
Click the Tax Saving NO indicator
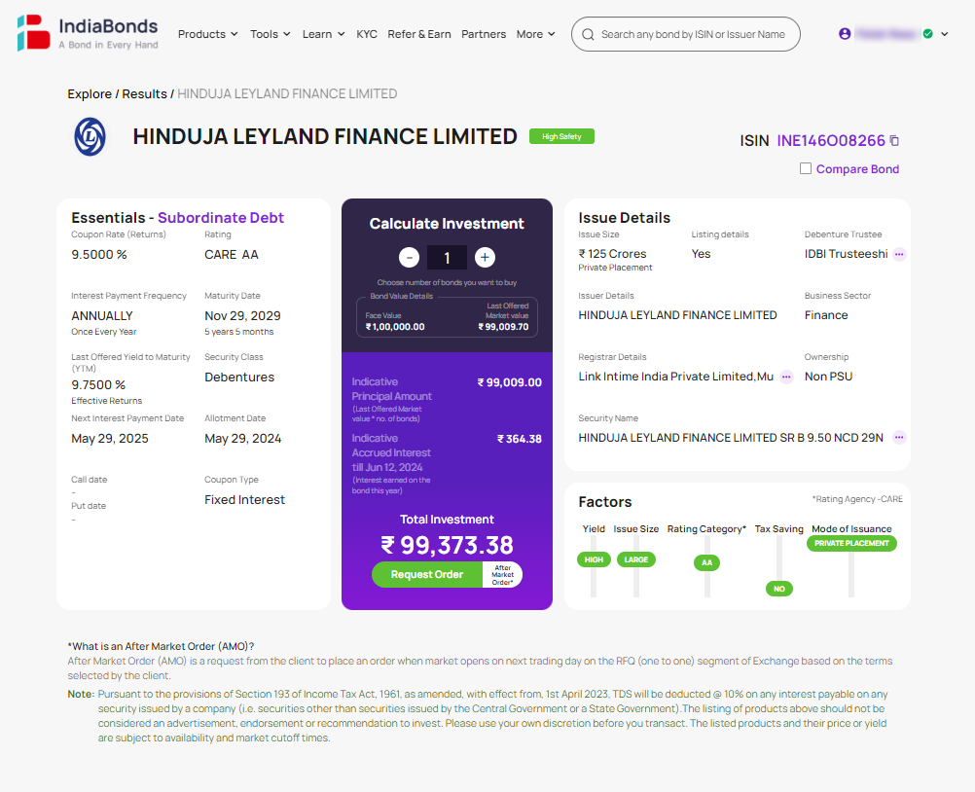tap(779, 589)
